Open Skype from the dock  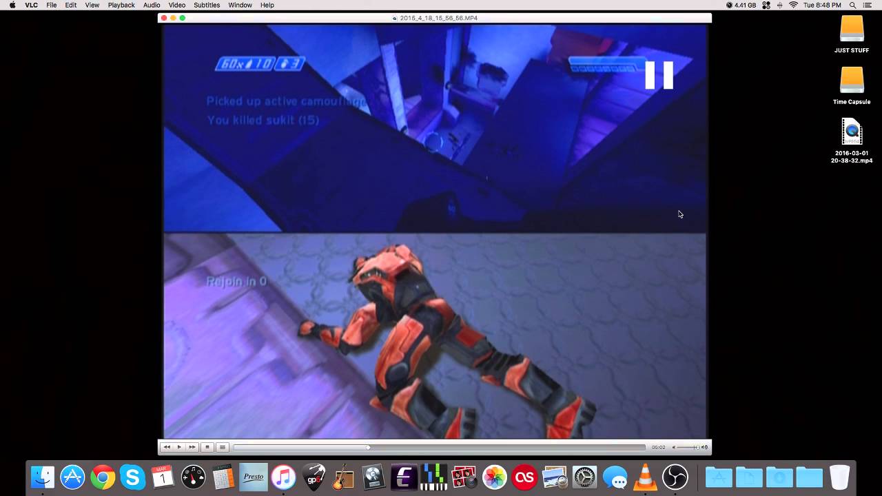click(132, 477)
